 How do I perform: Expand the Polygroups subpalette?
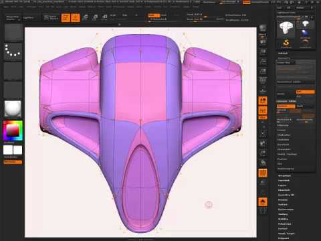click(285, 224)
